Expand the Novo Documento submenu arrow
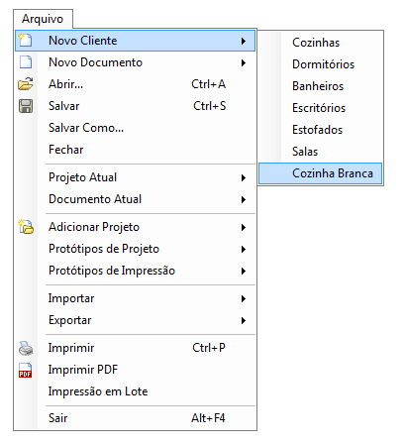The image size is (405, 443). (244, 62)
